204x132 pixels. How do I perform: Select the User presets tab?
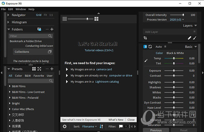click(x=50, y=76)
